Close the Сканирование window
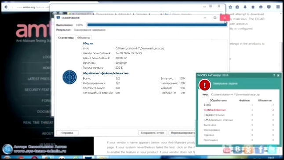 [x=225, y=17]
